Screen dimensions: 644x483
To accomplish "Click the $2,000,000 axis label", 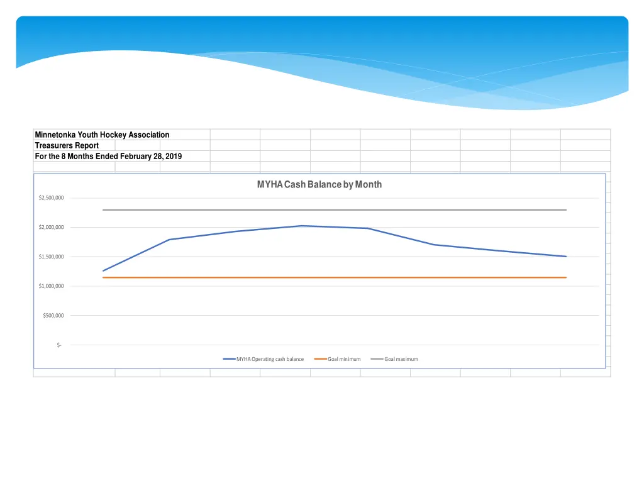I will point(52,227).
